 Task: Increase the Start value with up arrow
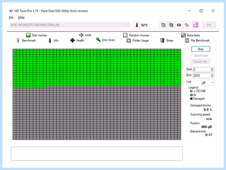[212, 68]
